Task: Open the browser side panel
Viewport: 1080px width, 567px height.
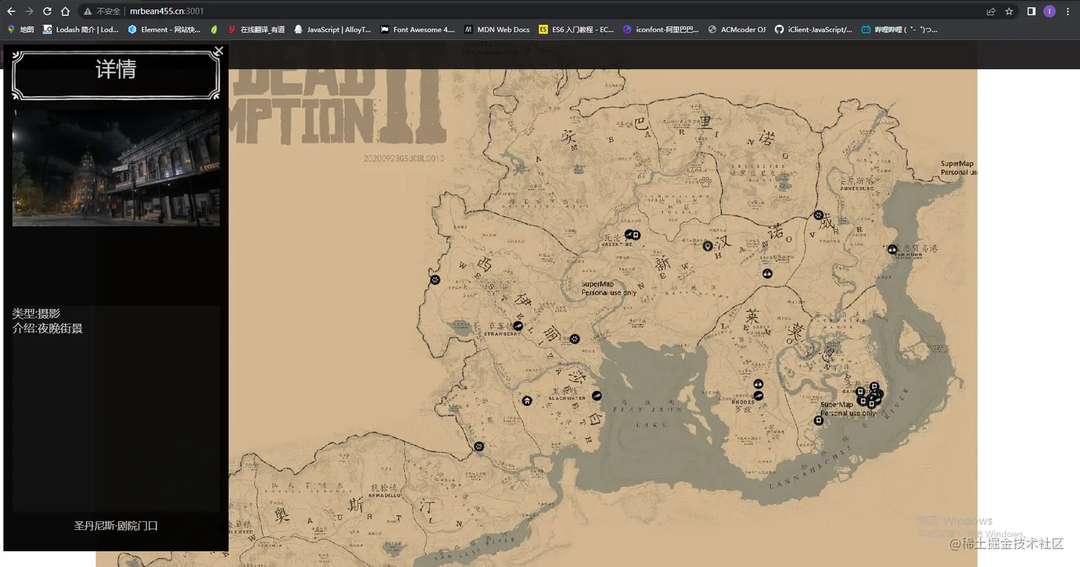Action: (1031, 11)
